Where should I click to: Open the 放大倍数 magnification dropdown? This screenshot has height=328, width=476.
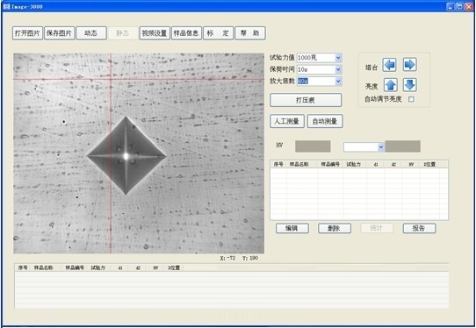(338, 82)
